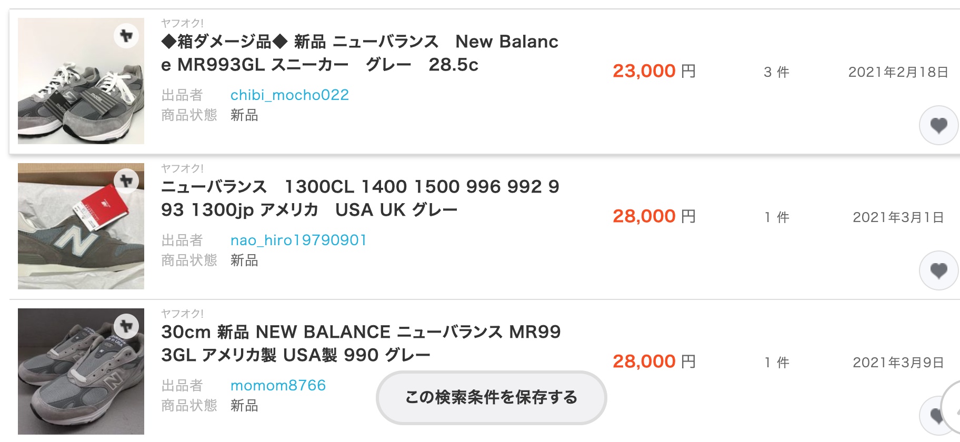
Task: Open seller nao_hiro19790901's profile
Action: point(298,240)
